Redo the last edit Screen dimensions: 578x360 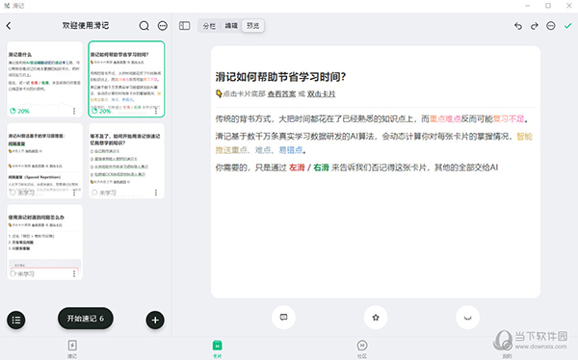(x=535, y=26)
